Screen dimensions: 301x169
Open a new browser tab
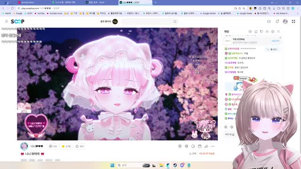pos(156,2)
